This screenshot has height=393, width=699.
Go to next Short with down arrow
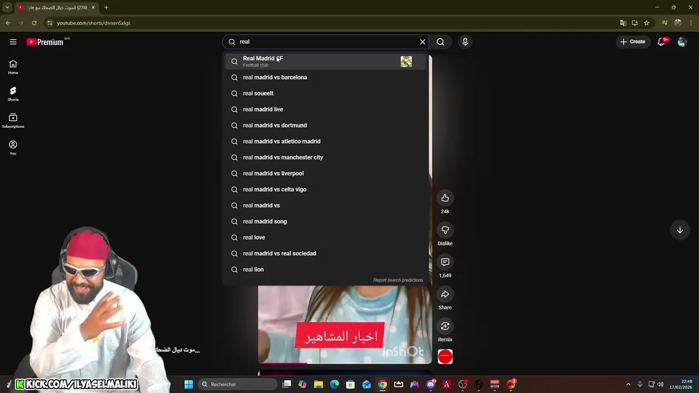(x=680, y=230)
